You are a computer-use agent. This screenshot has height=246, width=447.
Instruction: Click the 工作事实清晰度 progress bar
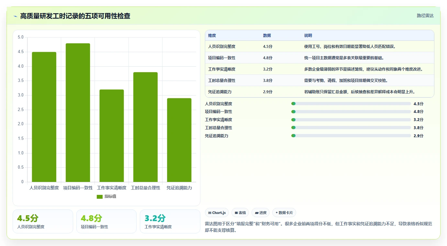click(x=351, y=120)
